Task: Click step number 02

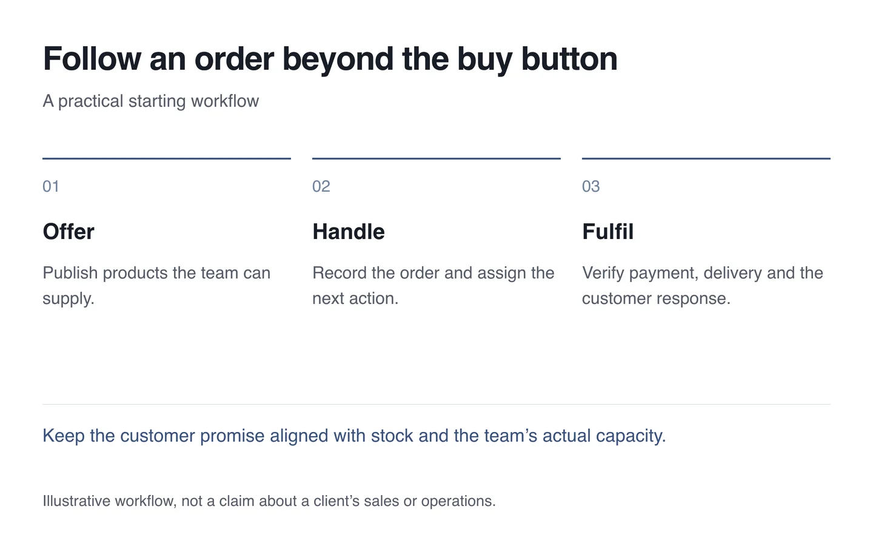Action: point(321,186)
